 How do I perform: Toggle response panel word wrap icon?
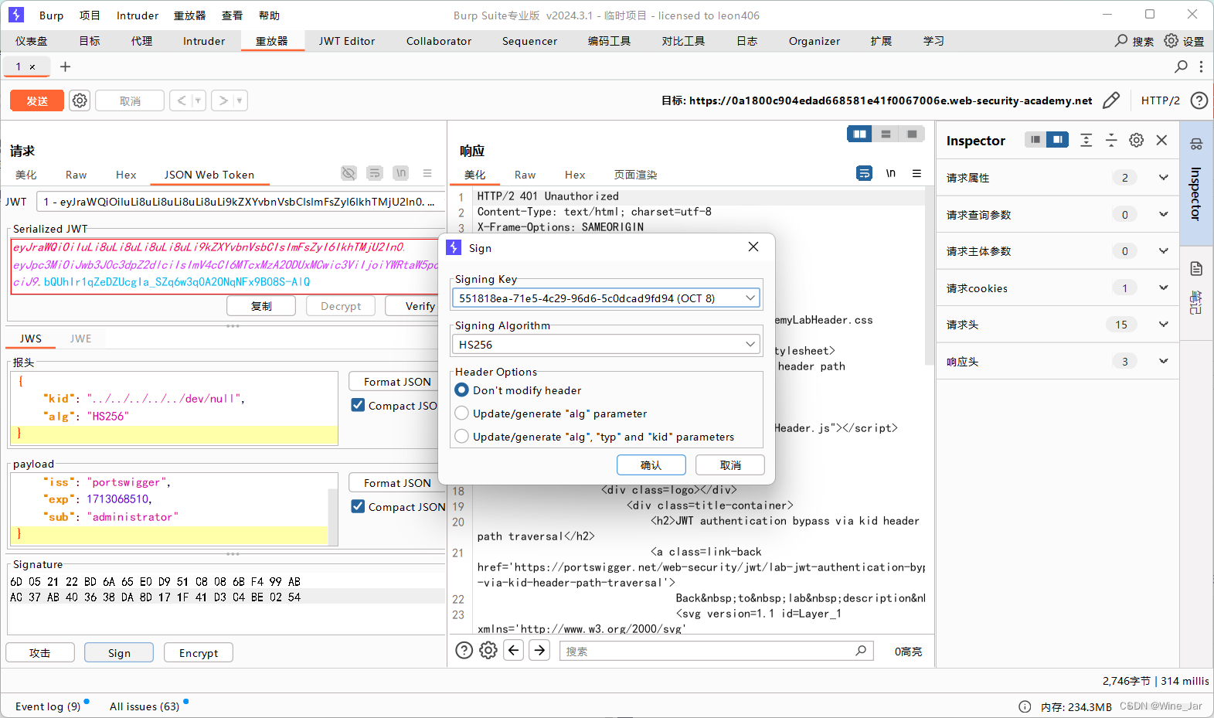(865, 173)
